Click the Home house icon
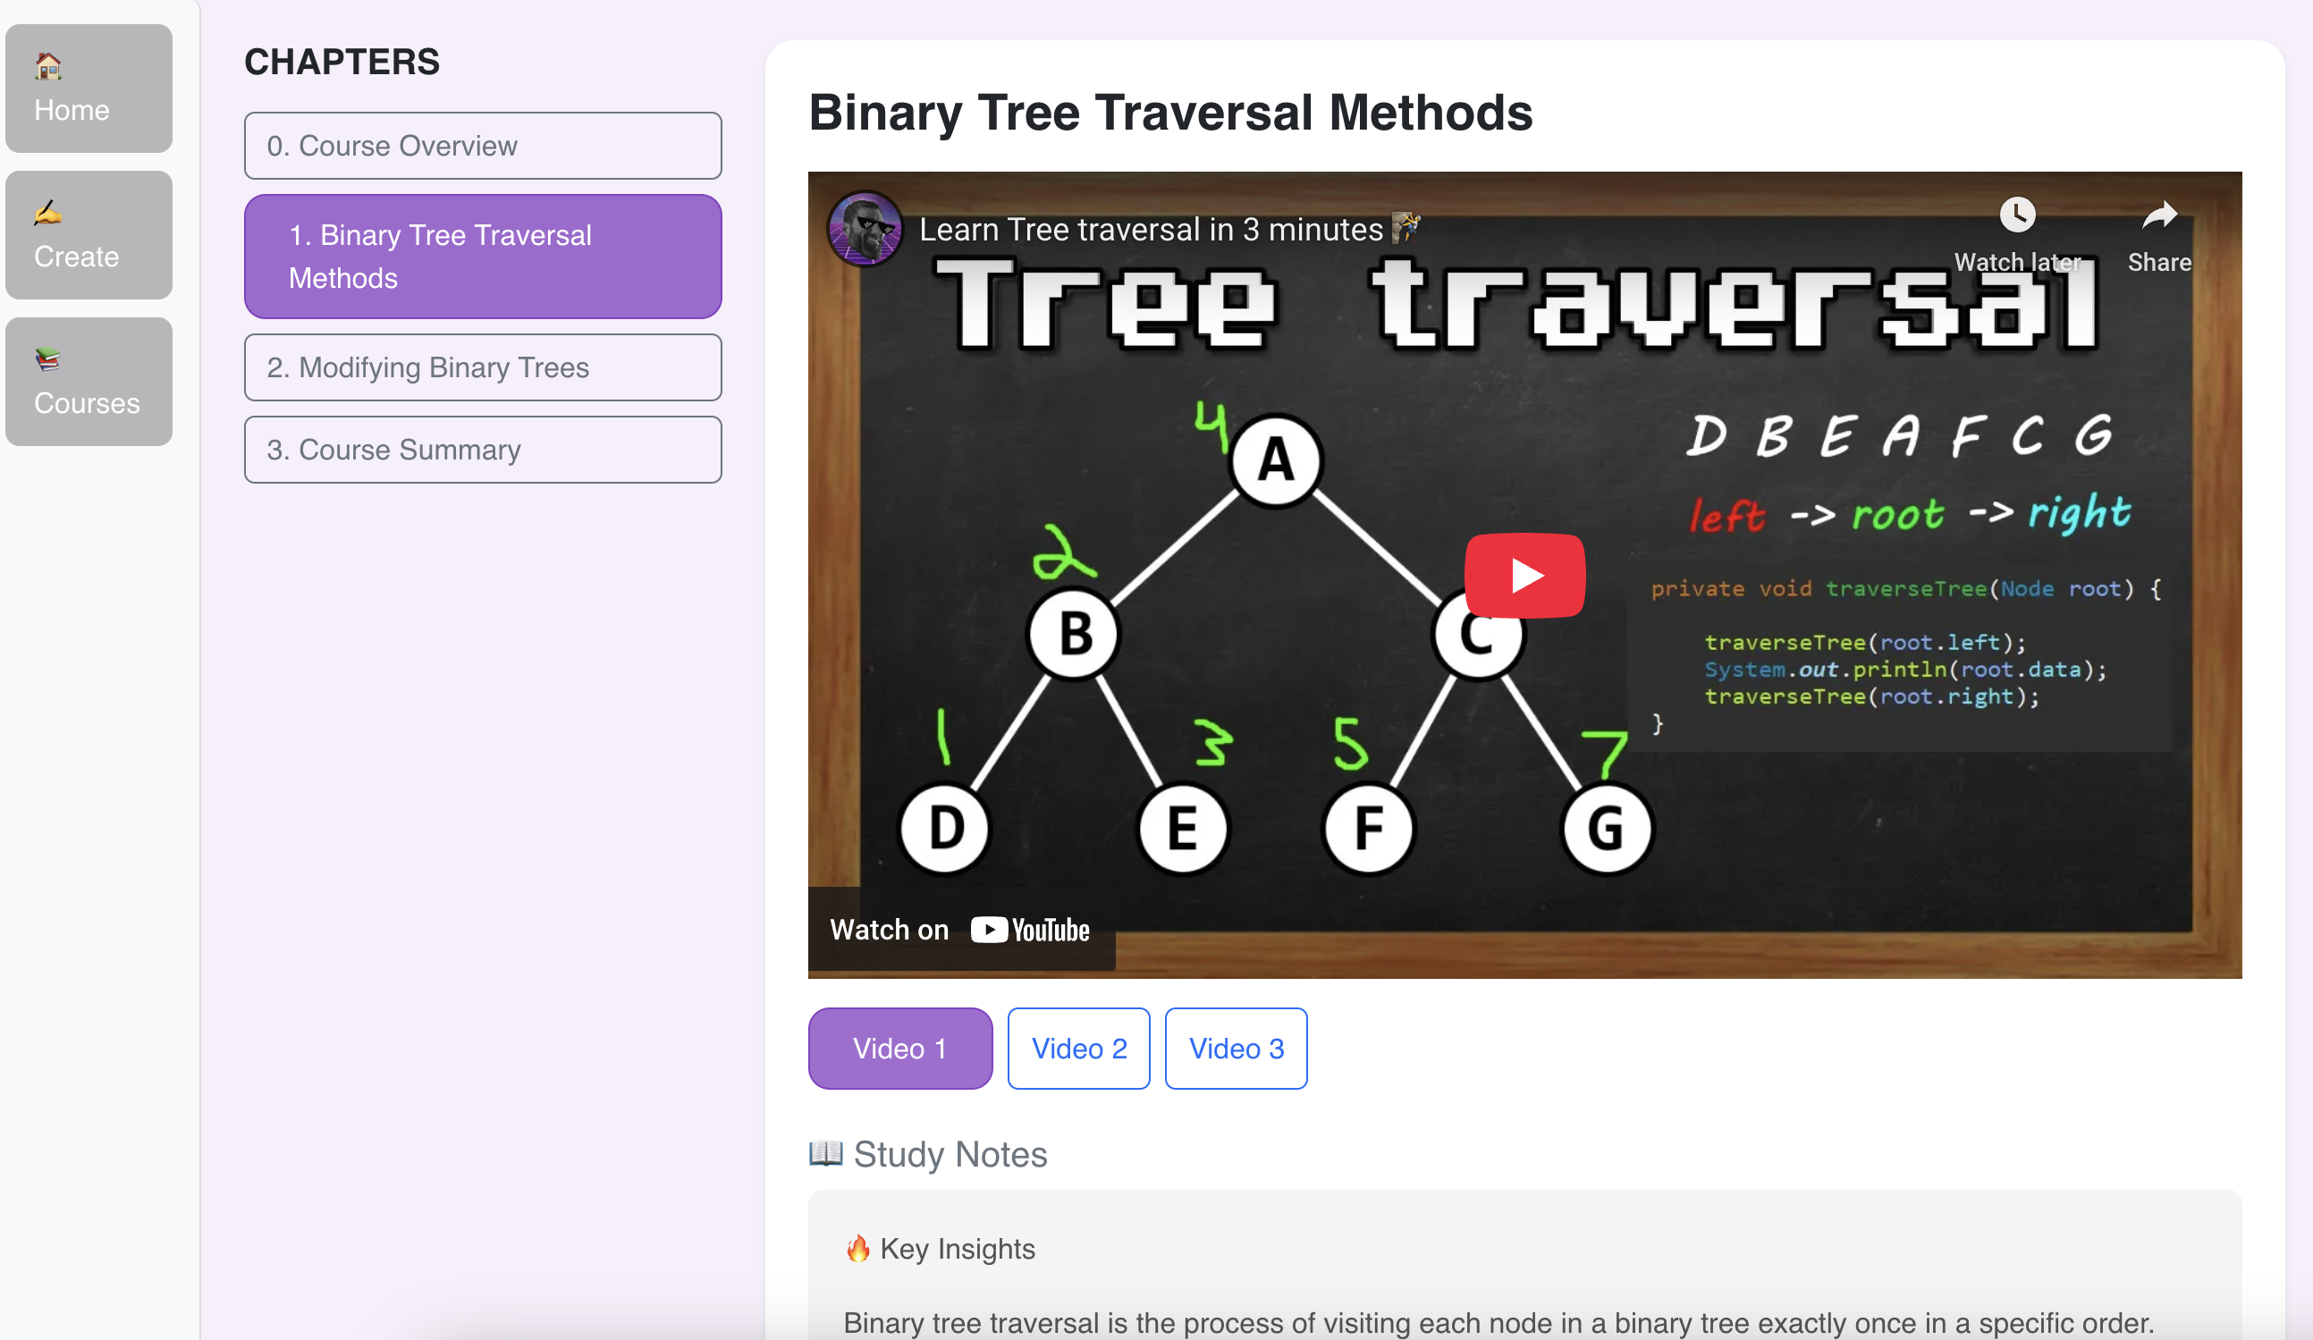This screenshot has height=1340, width=2313. coord(47,66)
